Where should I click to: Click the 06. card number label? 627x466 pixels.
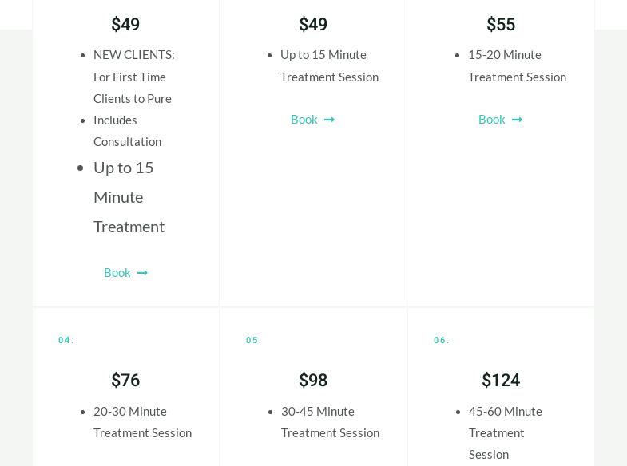tap(442, 341)
